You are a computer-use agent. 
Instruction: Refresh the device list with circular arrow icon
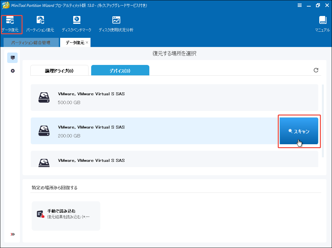[x=316, y=70]
